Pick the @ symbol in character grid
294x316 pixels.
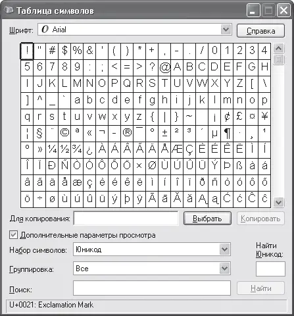164,68
